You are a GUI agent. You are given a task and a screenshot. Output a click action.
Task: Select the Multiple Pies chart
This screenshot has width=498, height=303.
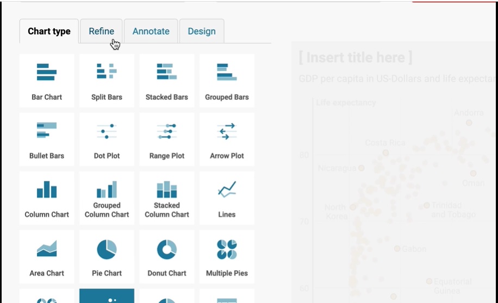[227, 256]
